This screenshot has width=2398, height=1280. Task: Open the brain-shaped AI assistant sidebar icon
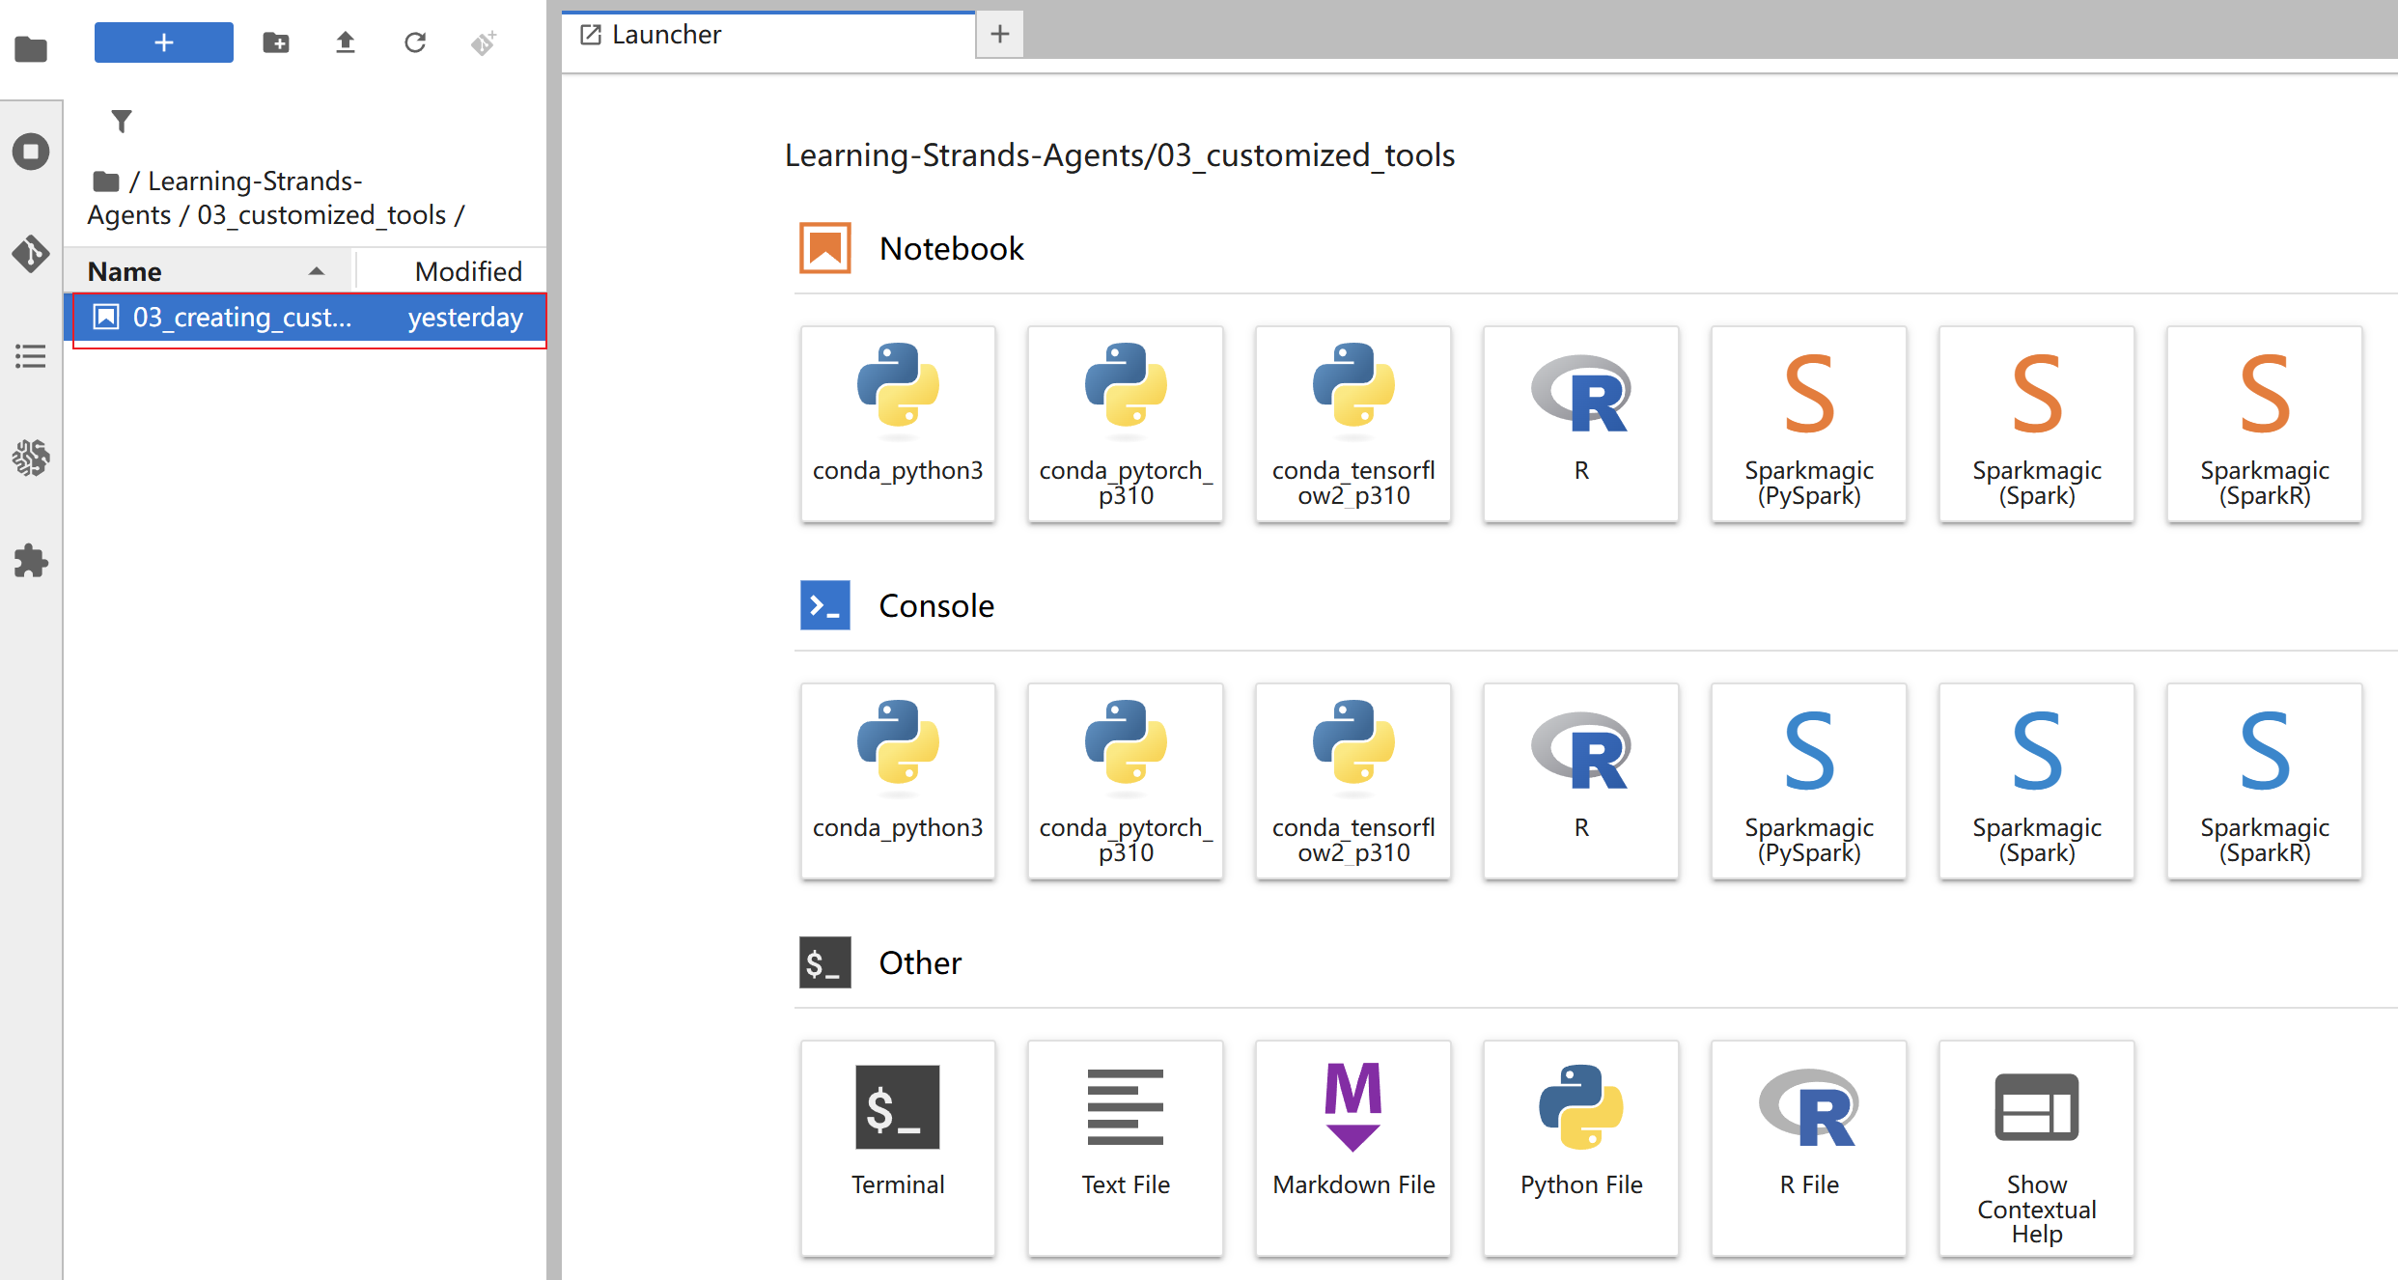point(31,459)
